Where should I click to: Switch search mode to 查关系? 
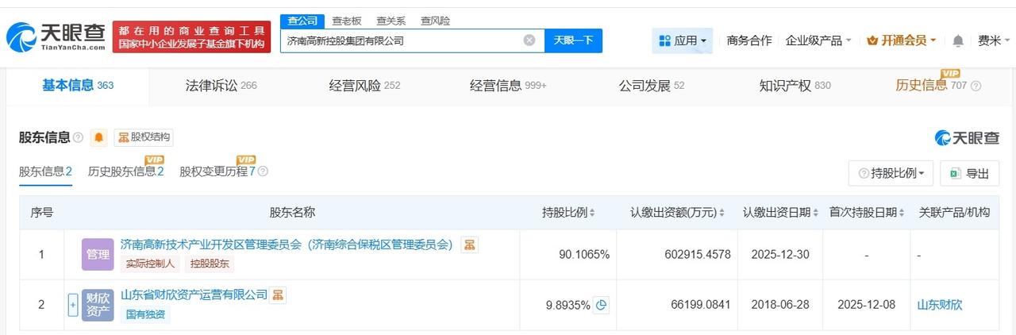[x=391, y=21]
